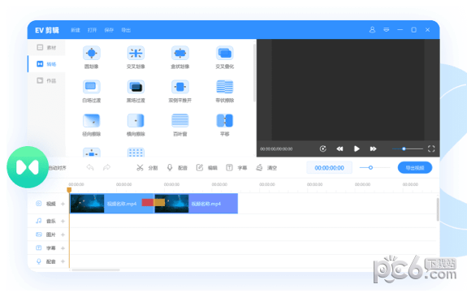The height and width of the screenshot is (293, 467).
Task: Click the 清空 clear timeline tool
Action: 266,168
